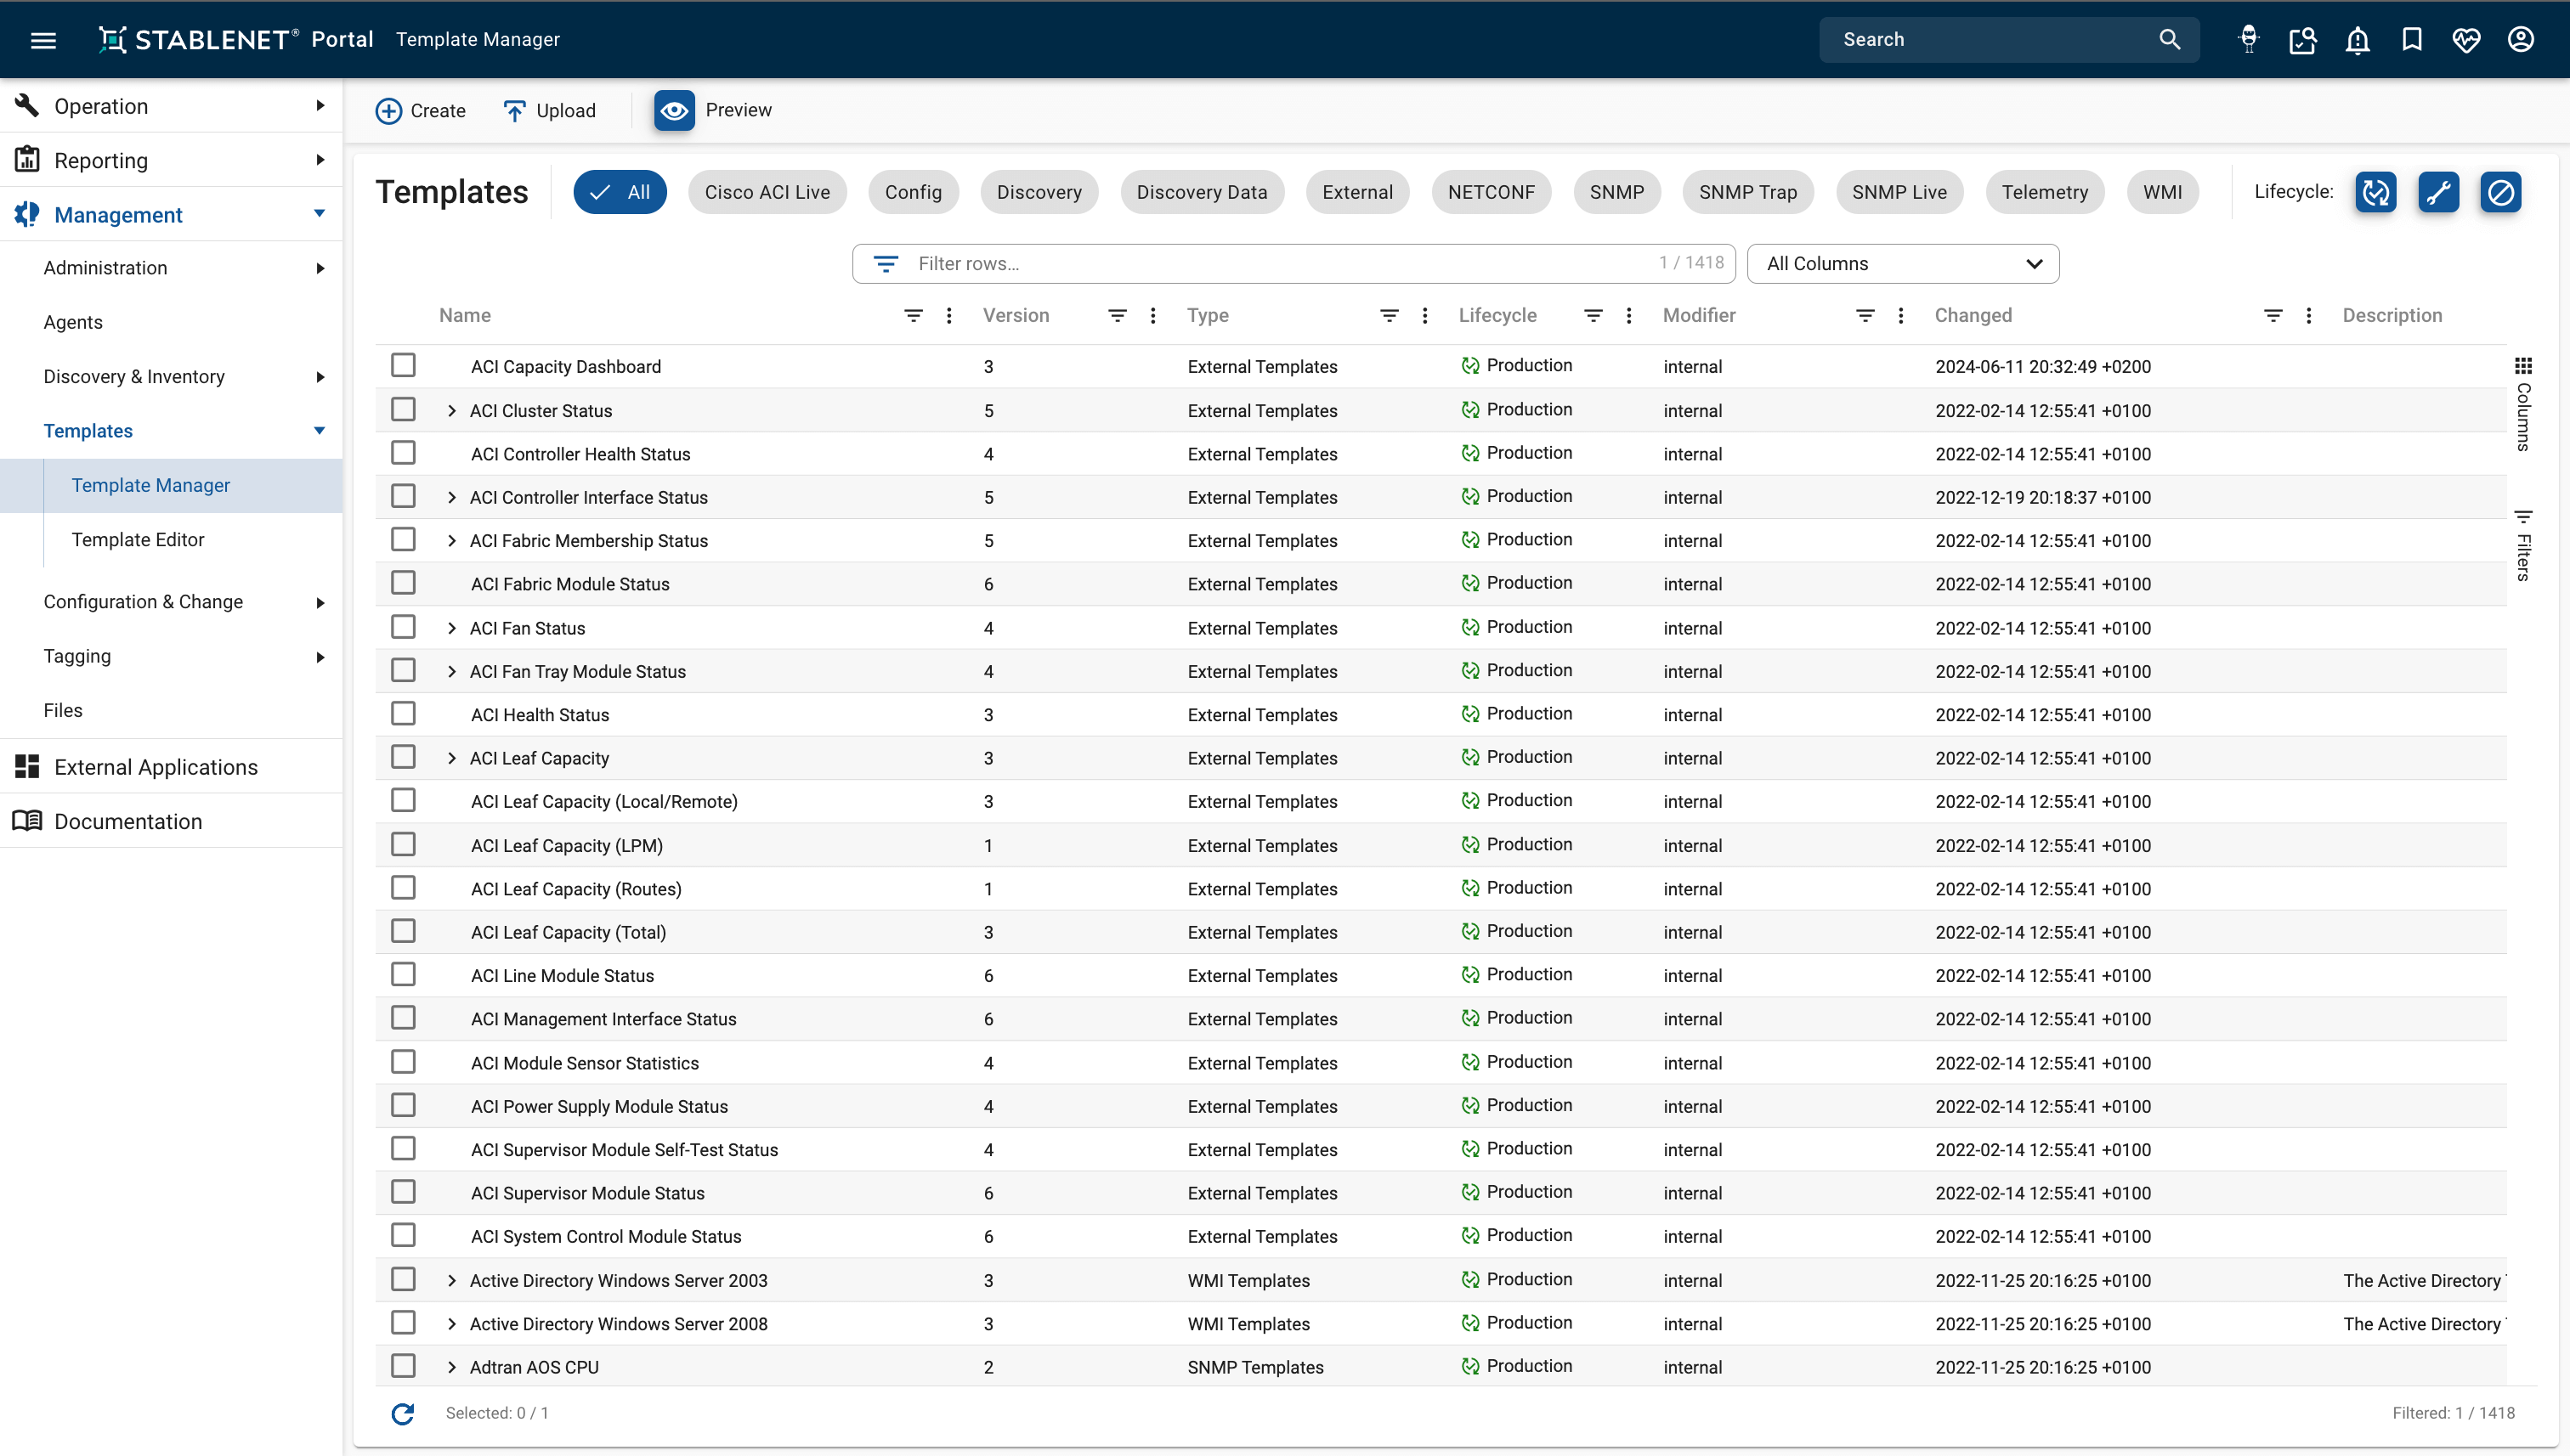Expand the ACI Cluster Status row
Screen dimensions: 2570x1456
452,411
